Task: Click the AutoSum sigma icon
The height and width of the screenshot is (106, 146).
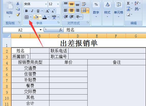Action: (128, 3)
